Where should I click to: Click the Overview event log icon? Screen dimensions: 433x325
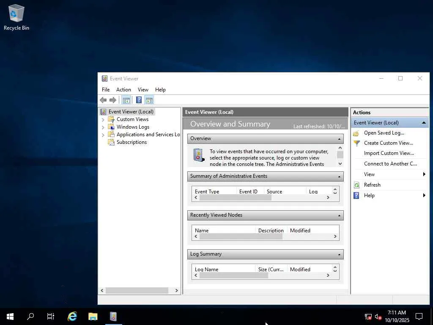coord(199,155)
